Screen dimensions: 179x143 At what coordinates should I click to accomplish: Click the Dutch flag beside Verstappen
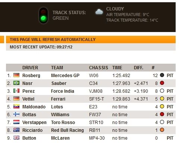point(16,122)
